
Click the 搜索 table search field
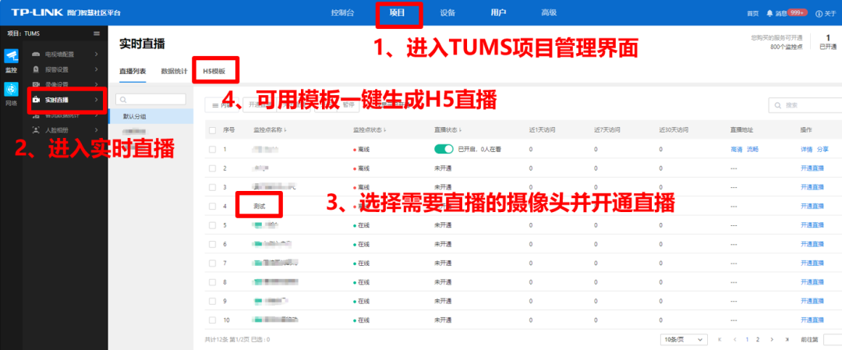(805, 105)
